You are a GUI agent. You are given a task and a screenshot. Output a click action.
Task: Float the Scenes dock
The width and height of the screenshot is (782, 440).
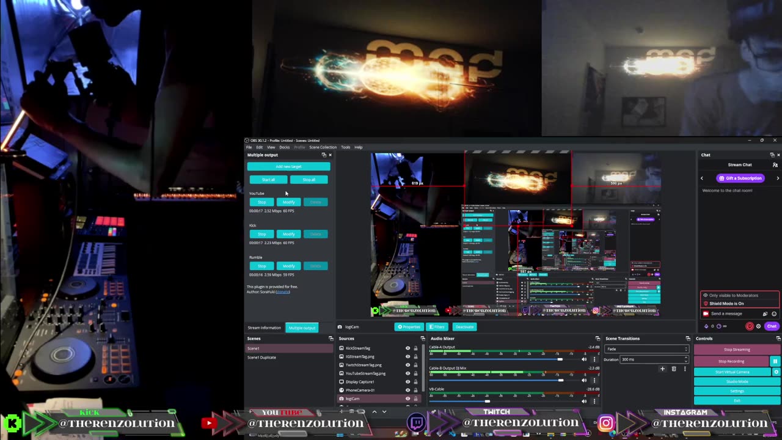pyautogui.click(x=331, y=339)
